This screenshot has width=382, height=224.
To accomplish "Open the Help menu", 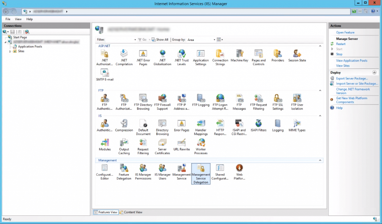I will click(x=29, y=19).
